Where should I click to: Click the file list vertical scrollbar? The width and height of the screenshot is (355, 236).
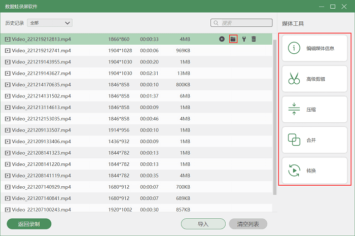point(275,117)
